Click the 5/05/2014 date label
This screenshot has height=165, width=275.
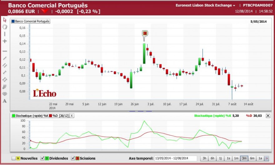coord(258,22)
